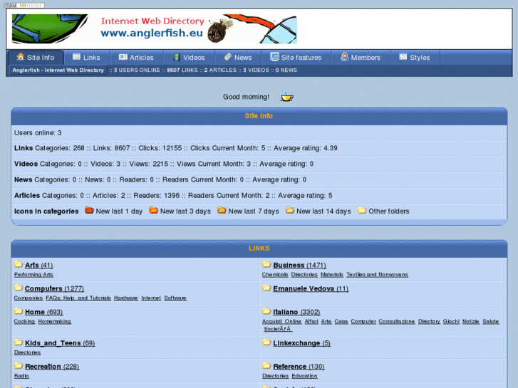Click the anglerfish.eu header banner
The image size is (518, 388).
(155, 28)
